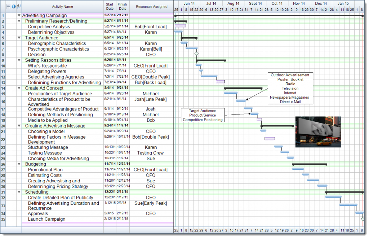
Task: Collapse the Preliminary Research/Defining group
Action: click(19, 21)
